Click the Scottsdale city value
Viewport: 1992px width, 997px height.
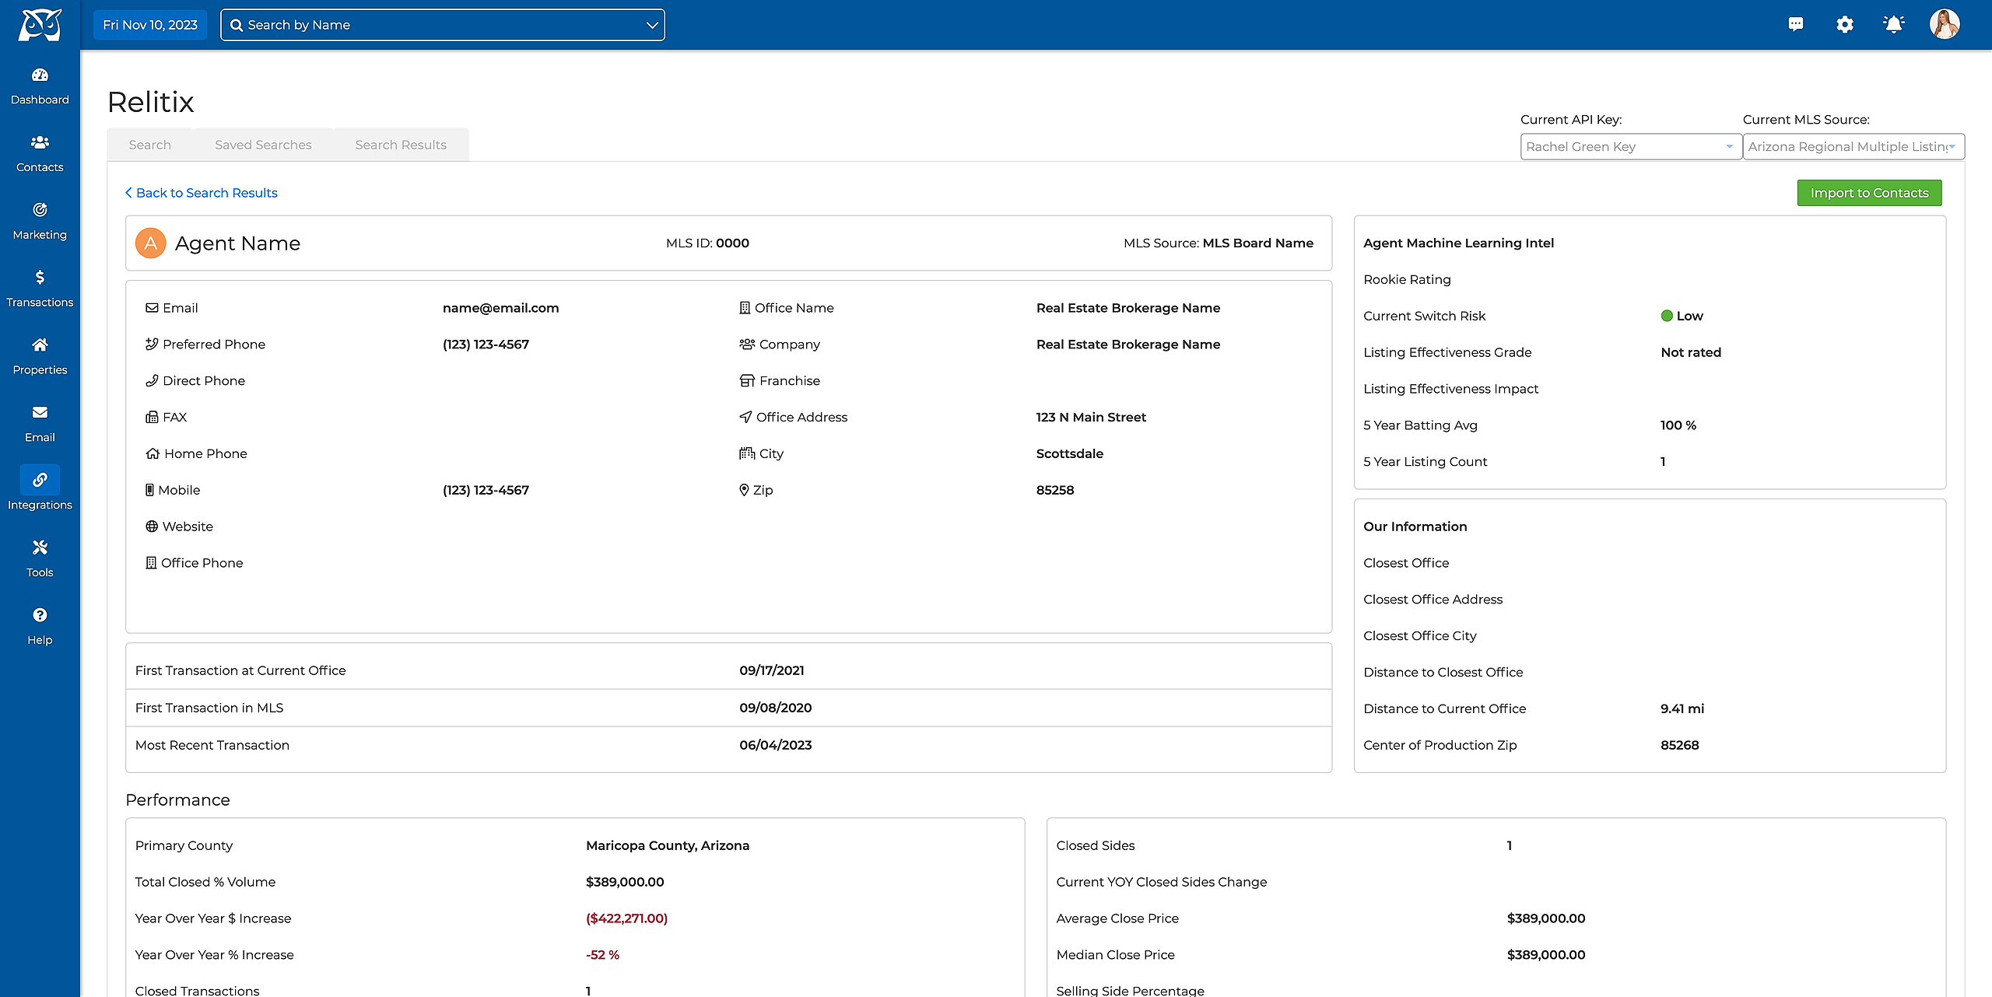pyautogui.click(x=1070, y=453)
